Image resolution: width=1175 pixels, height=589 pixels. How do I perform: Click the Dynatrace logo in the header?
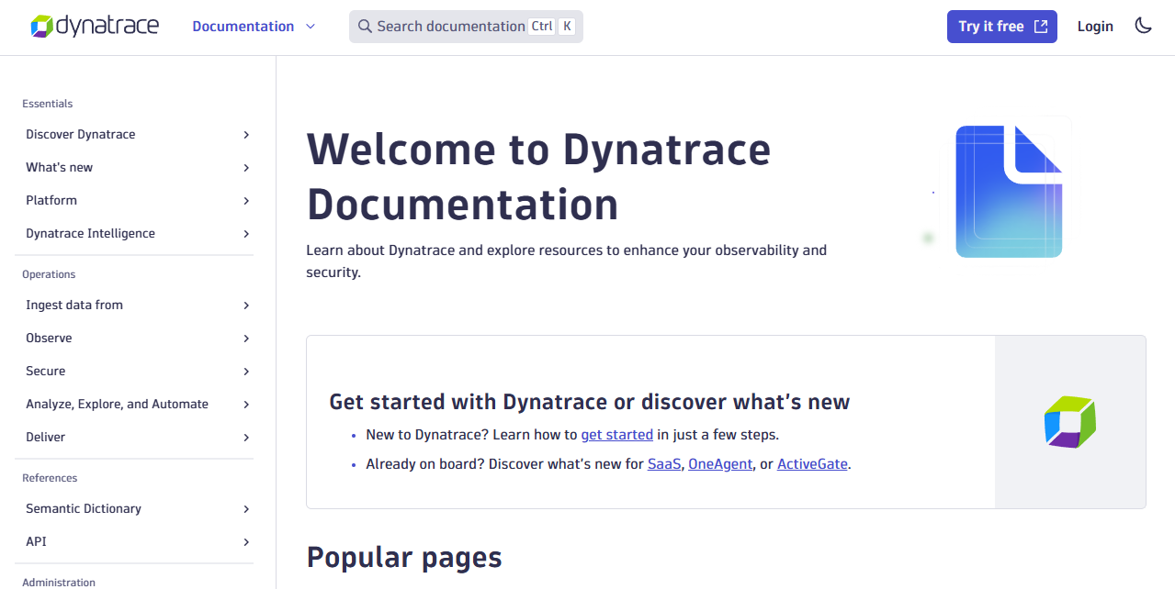[94, 26]
